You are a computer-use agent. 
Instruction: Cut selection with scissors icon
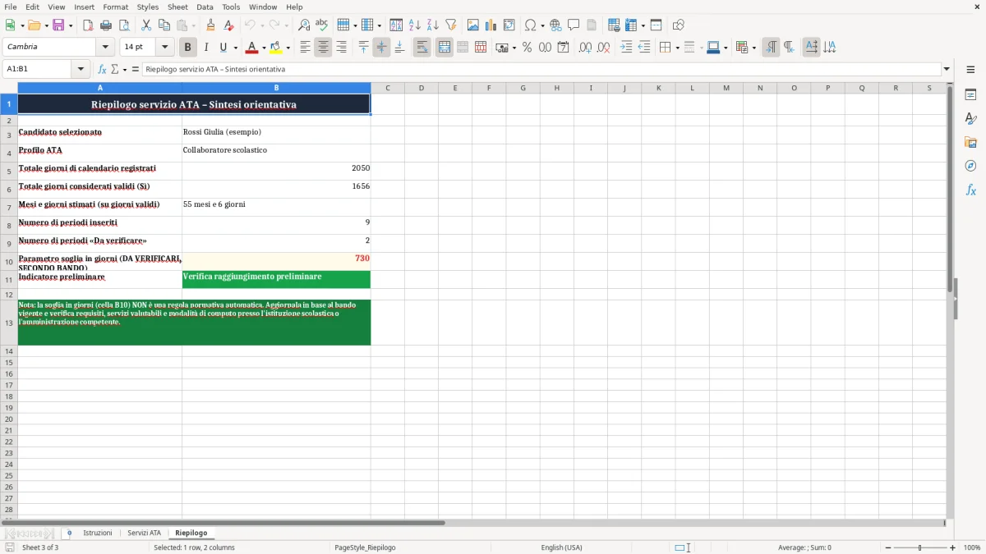146,25
